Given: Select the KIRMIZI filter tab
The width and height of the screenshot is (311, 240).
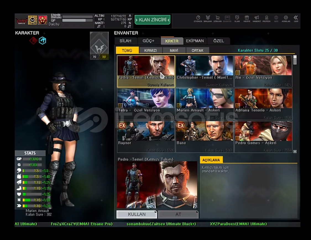Looking at the screenshot, I should pyautogui.click(x=151, y=50).
